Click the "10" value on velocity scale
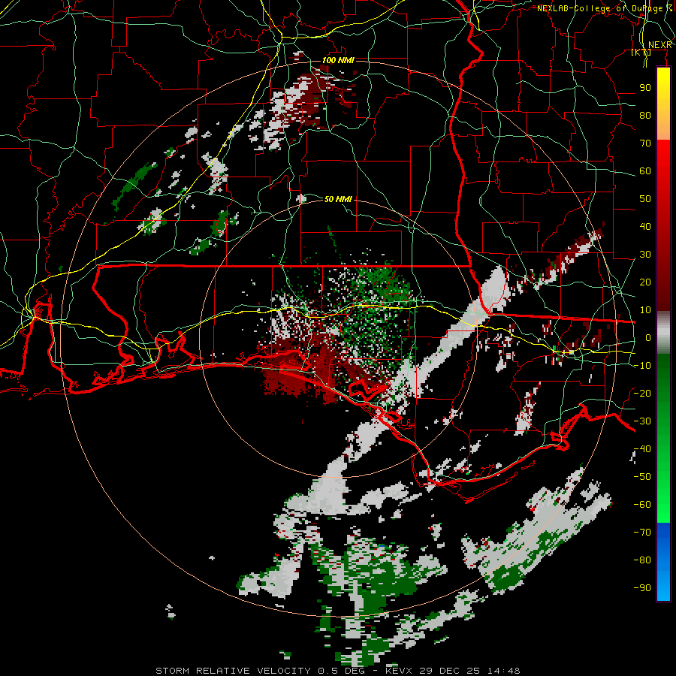Viewport: 676px width, 676px height. coord(645,310)
